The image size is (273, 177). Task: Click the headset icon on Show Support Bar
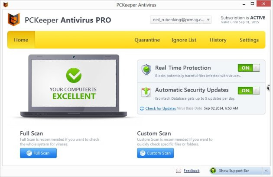[213, 171]
